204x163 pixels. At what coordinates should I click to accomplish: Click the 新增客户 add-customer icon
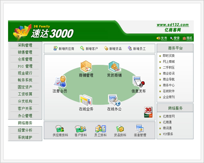coord(82,48)
